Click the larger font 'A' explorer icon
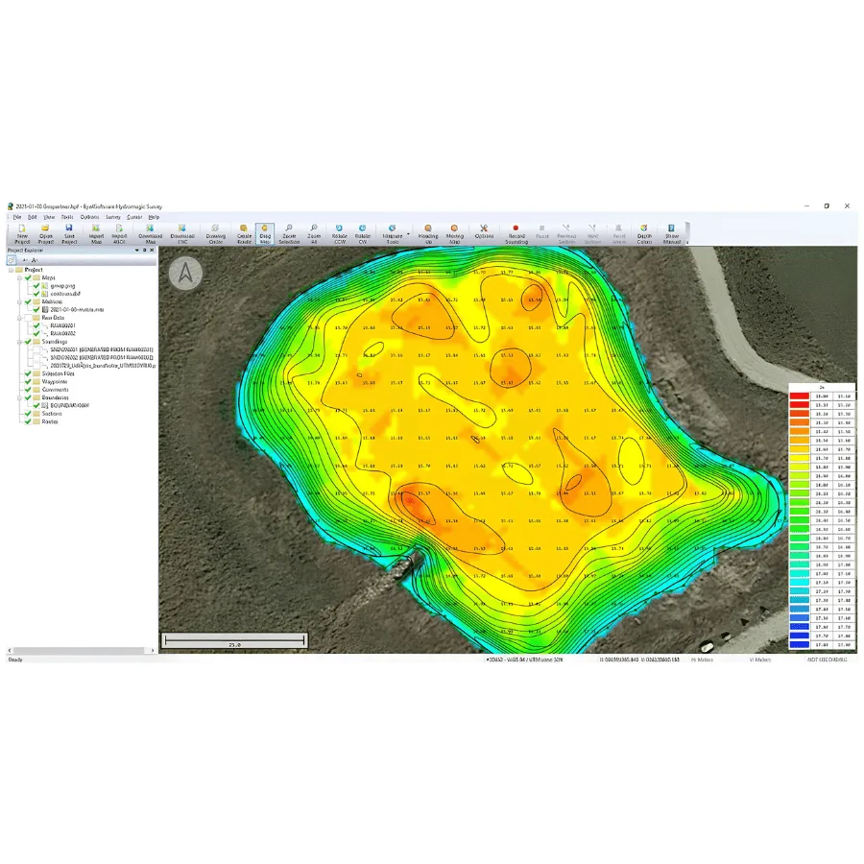864x864 pixels. pyautogui.click(x=35, y=259)
